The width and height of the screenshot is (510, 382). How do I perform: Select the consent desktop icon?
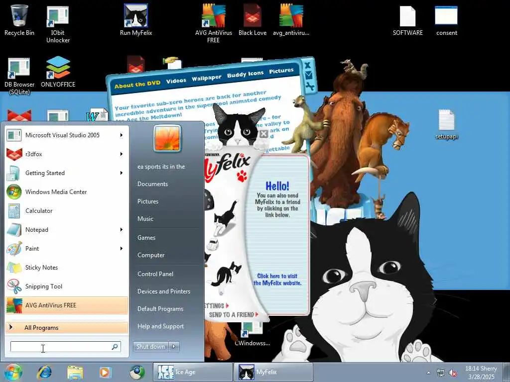pyautogui.click(x=447, y=21)
